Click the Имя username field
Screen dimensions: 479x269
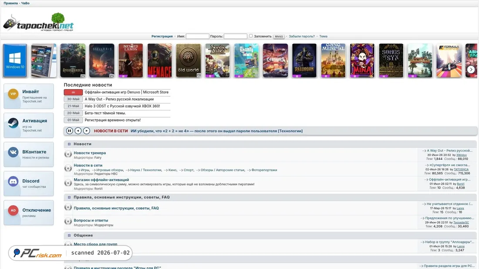197,37
